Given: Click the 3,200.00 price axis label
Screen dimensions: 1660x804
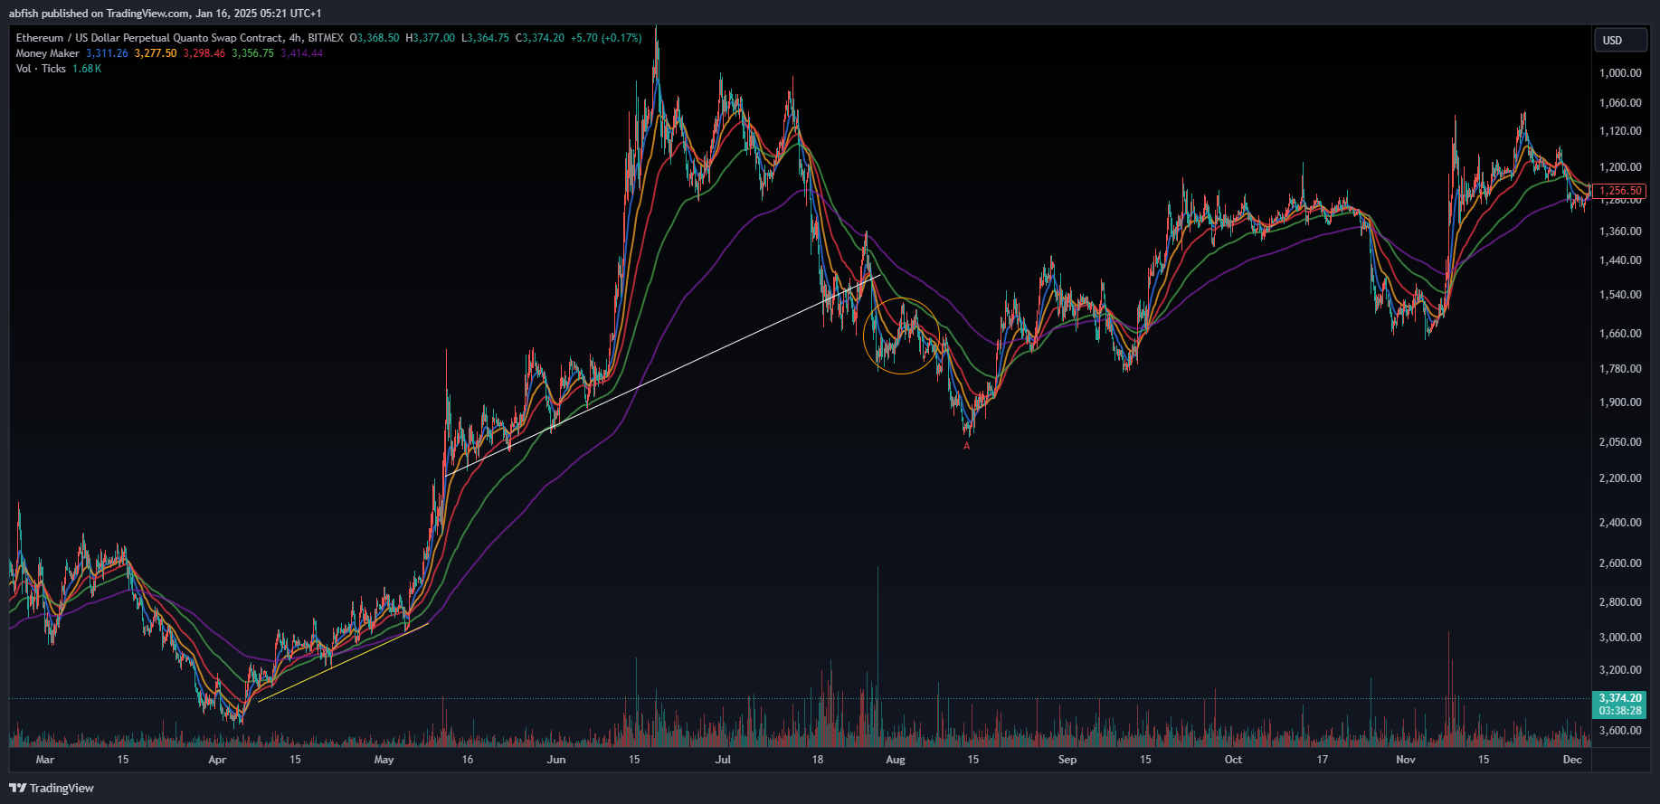Looking at the screenshot, I should tap(1620, 670).
